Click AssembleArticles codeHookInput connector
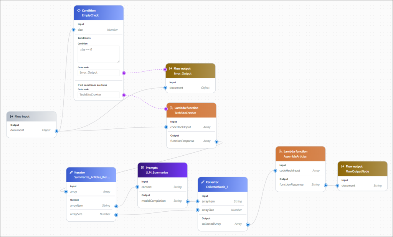The height and width of the screenshot is (237, 393). pos(275,171)
